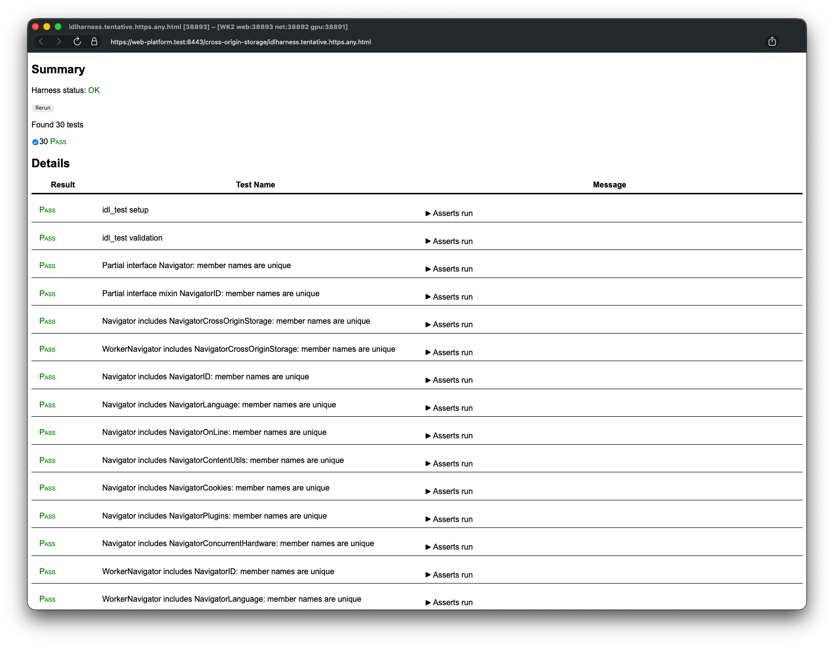Viewport: 834px width, 646px height.
Task: Expand Asserts run for Partial interface Navigator row
Action: point(449,269)
